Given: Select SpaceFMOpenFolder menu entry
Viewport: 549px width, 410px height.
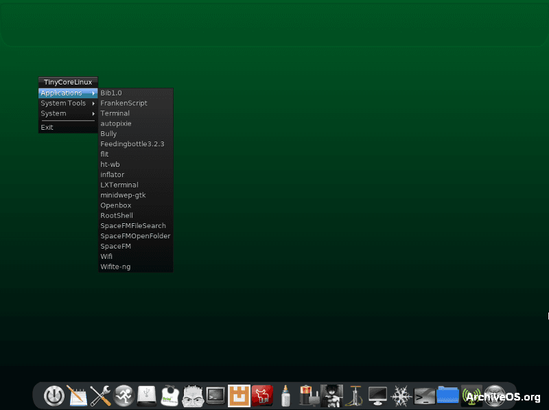Looking at the screenshot, I should click(136, 236).
